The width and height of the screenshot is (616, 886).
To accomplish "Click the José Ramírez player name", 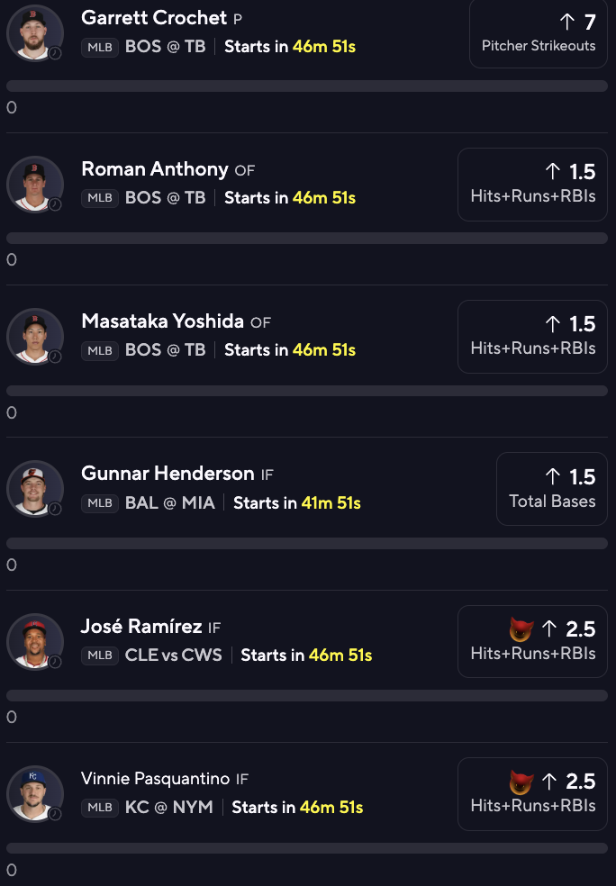I will coord(141,626).
